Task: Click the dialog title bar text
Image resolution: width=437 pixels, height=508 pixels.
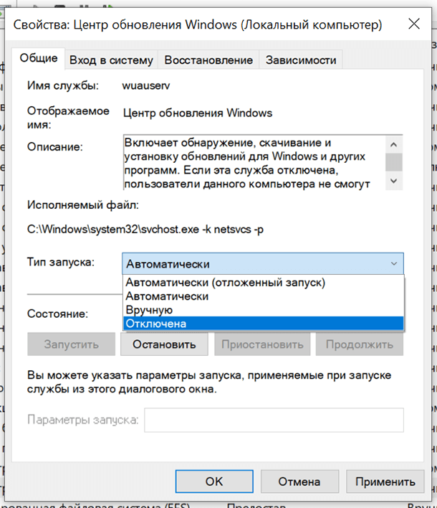Action: [197, 24]
